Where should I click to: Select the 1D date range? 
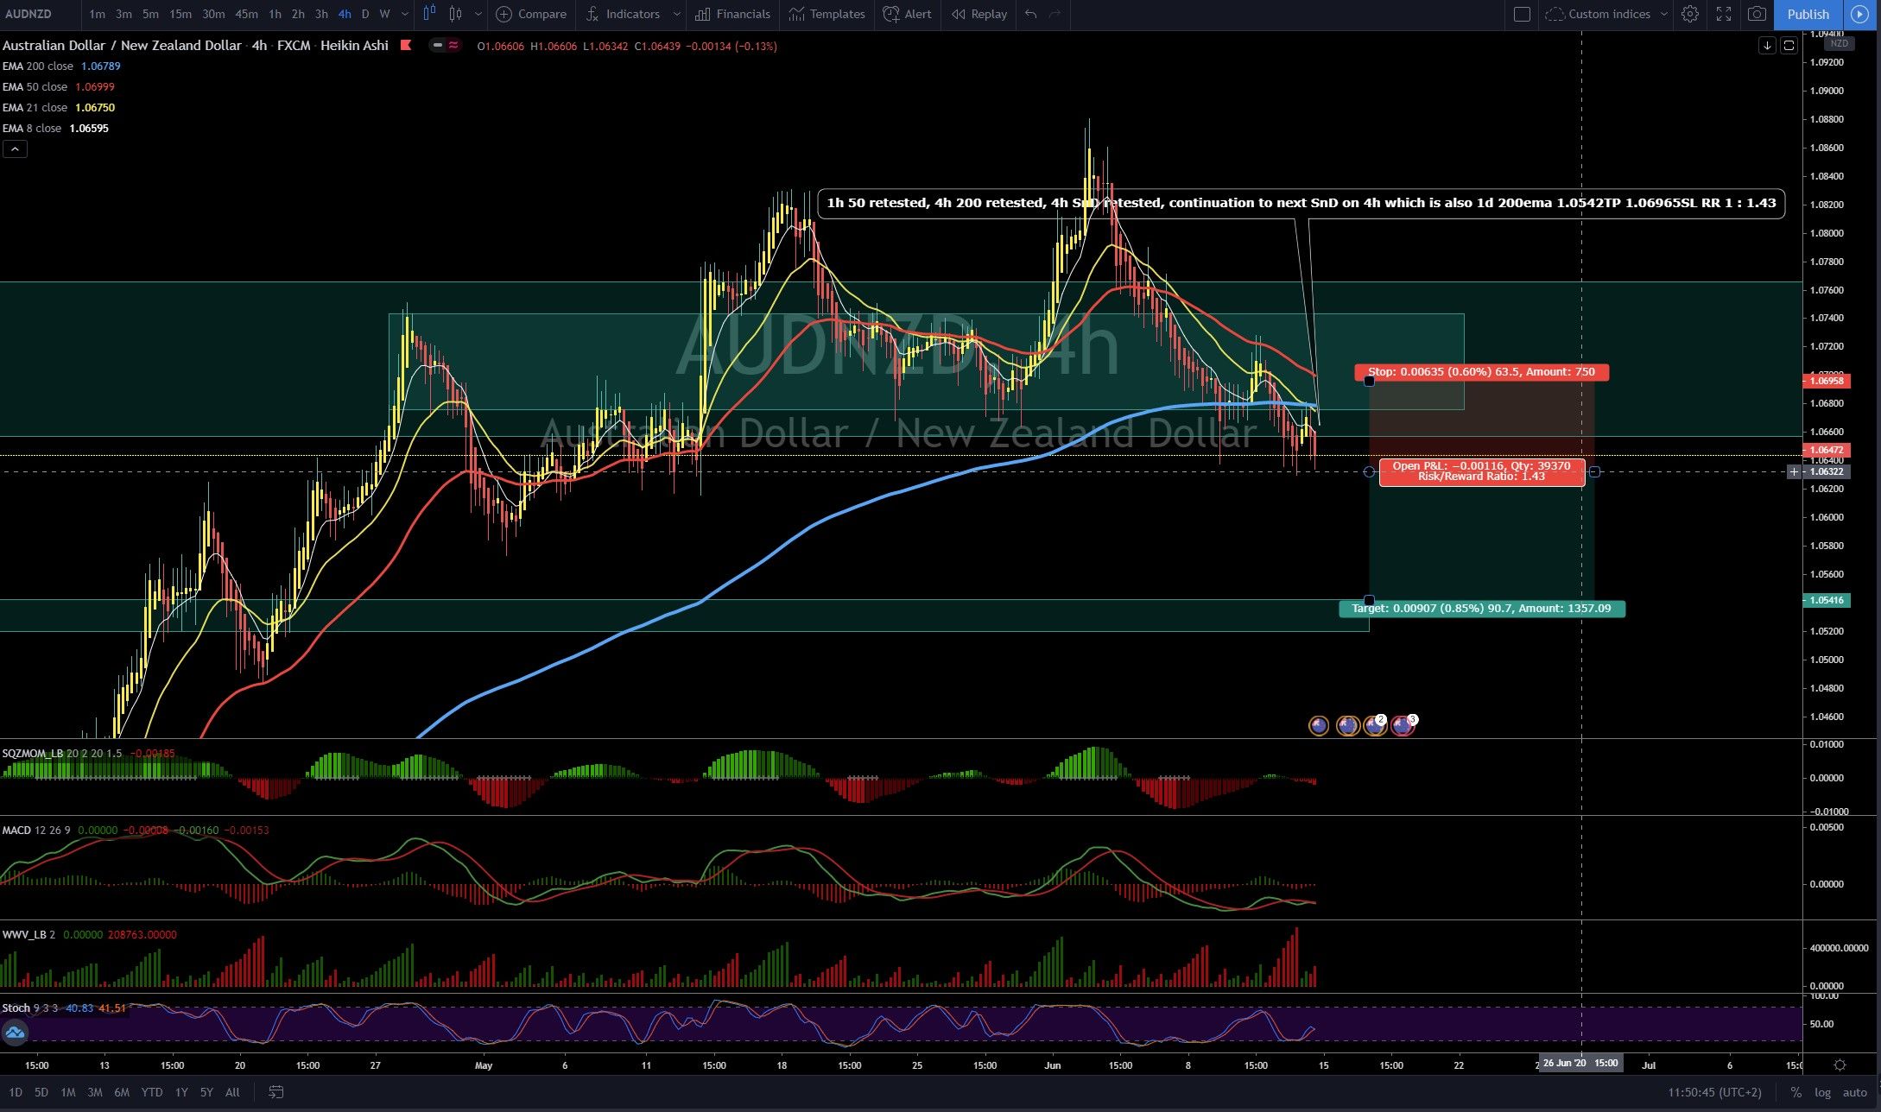tap(16, 1092)
